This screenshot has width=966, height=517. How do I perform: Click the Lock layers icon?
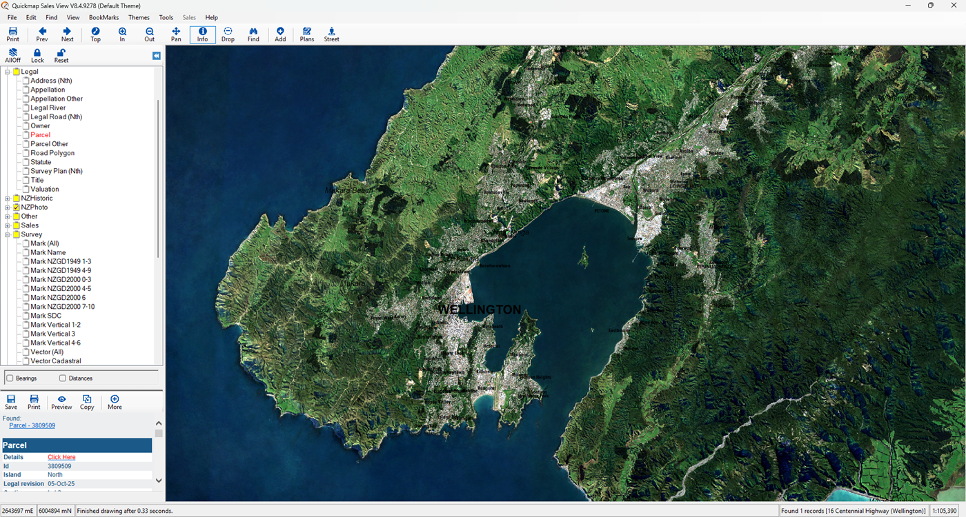click(37, 56)
